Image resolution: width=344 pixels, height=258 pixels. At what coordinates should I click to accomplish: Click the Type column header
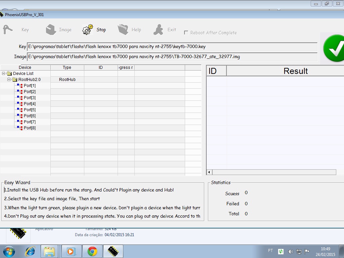click(x=67, y=67)
